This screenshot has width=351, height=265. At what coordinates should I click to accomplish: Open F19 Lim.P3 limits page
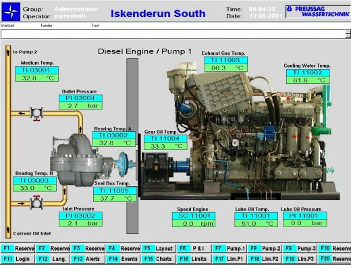[300, 259]
